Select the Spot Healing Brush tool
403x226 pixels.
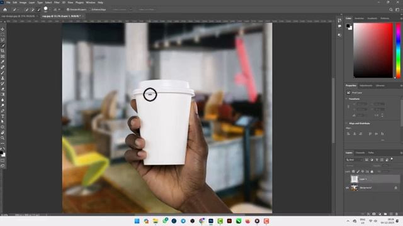[x=3, y=67]
